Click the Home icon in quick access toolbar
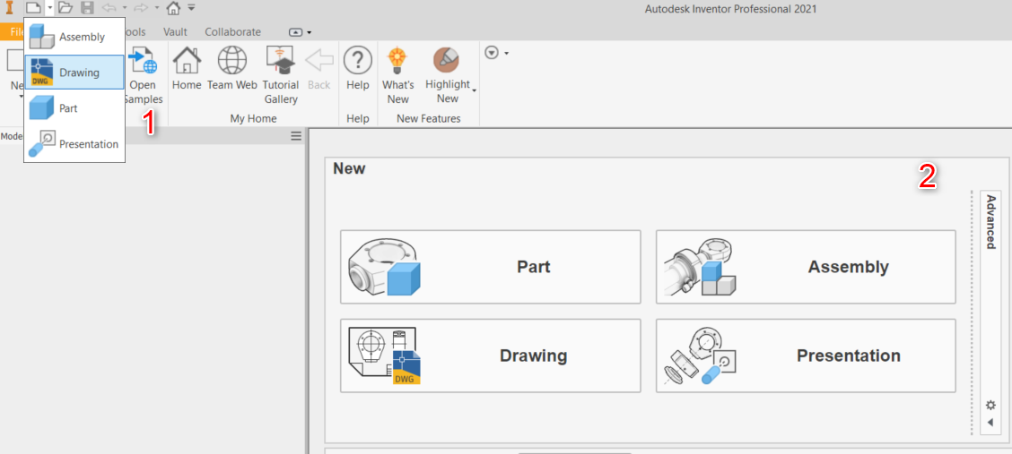The width and height of the screenshot is (1012, 454). [173, 8]
